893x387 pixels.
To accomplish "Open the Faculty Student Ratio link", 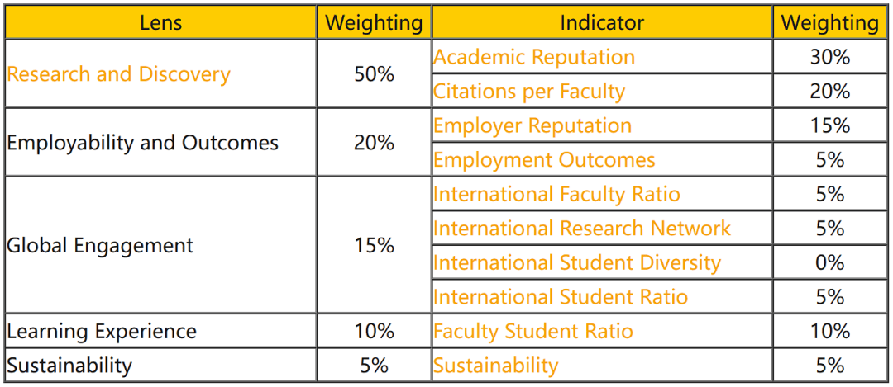I will 533,331.
